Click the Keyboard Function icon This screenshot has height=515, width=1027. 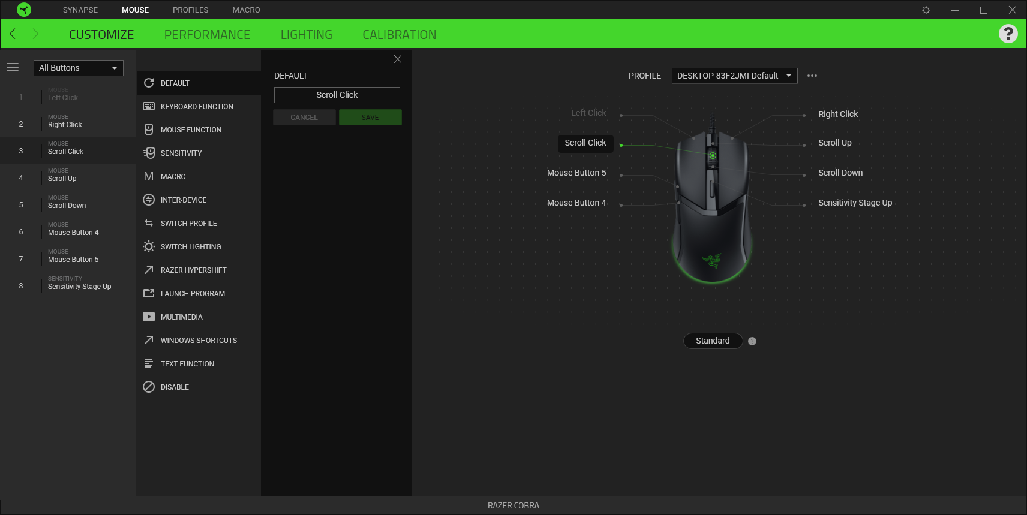149,106
